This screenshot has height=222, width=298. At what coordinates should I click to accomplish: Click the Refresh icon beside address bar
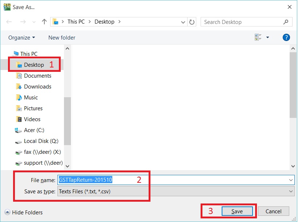[x=192, y=22]
